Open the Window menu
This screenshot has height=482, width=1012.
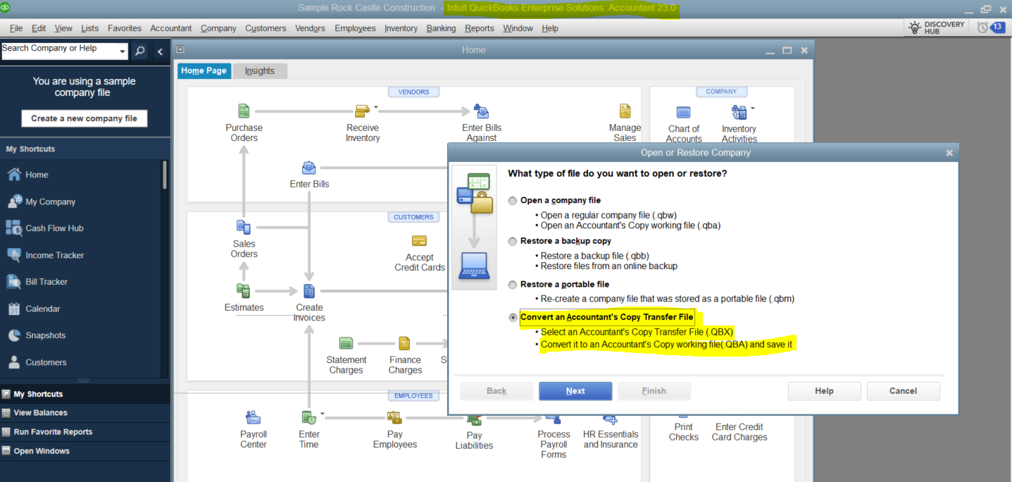[518, 28]
